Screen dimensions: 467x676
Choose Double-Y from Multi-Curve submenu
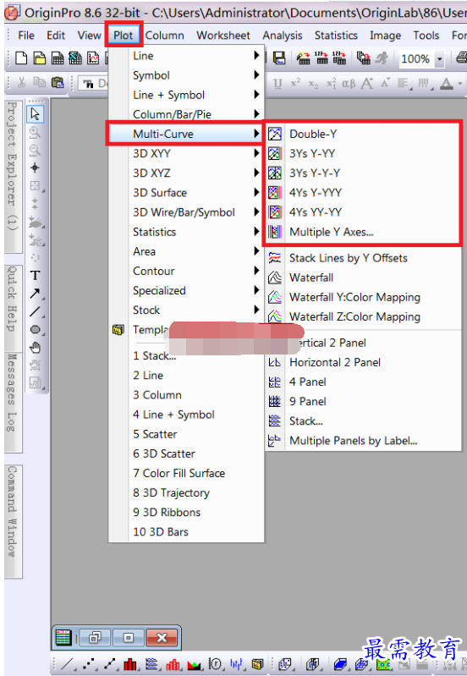[x=363, y=134]
